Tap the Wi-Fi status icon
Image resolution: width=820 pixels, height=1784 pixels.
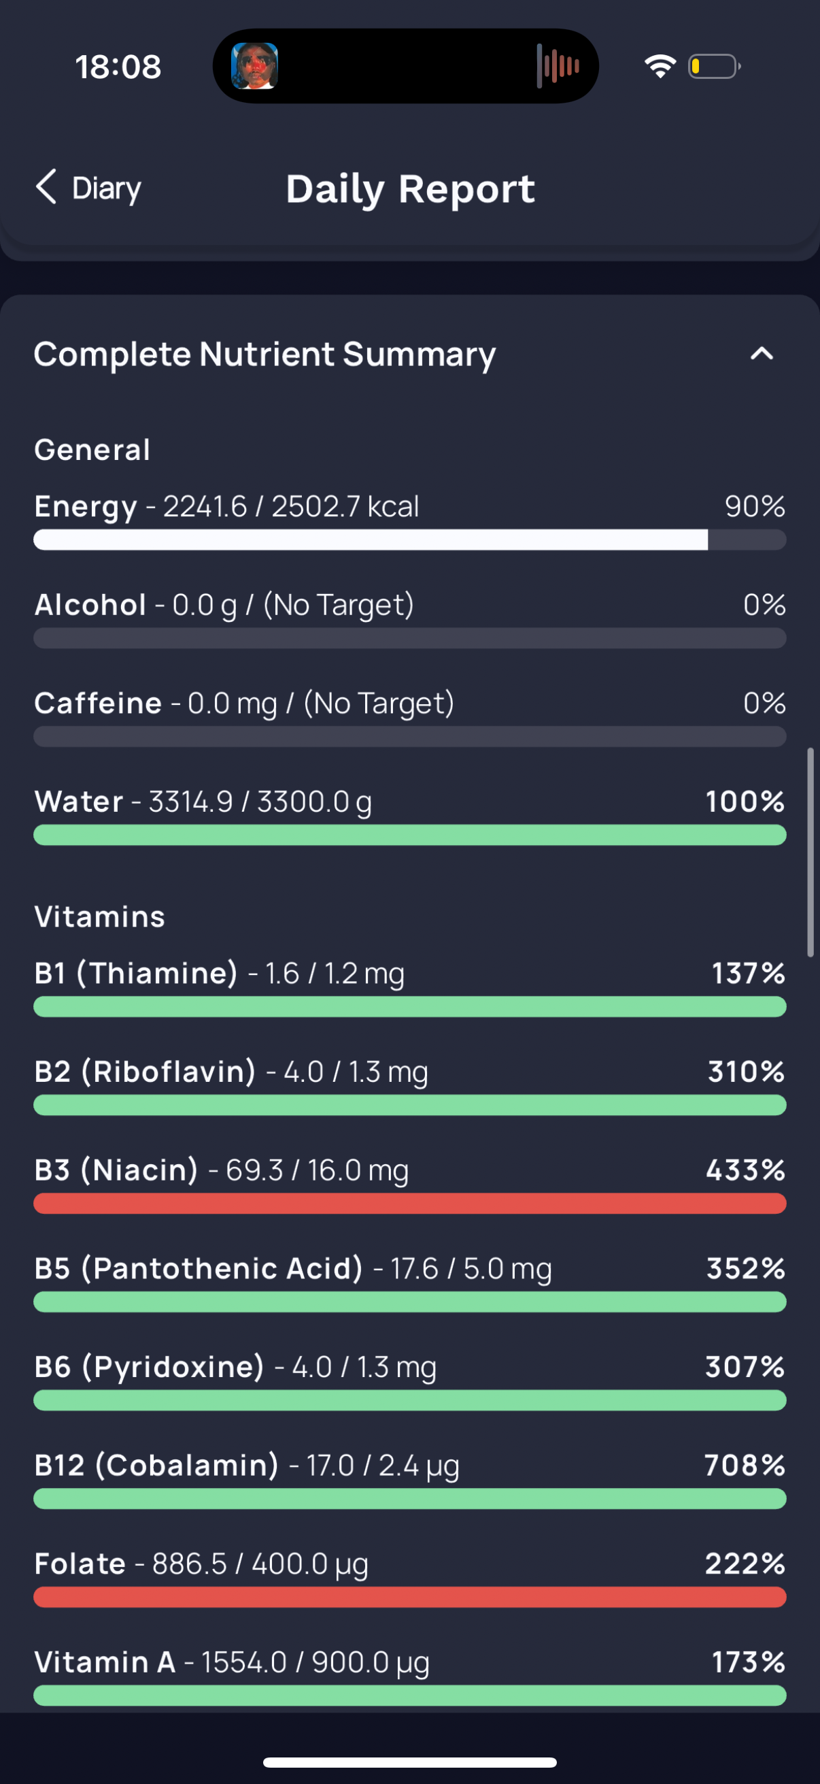coord(660,67)
